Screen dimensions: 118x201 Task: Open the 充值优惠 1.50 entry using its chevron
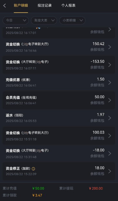[x=110, y=82]
